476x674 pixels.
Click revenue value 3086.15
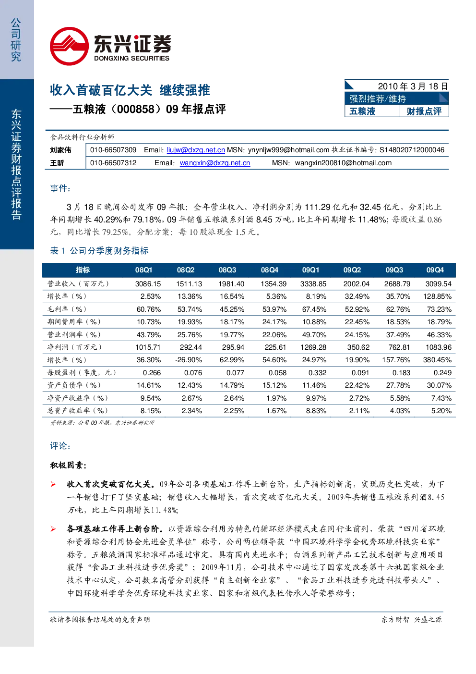pyautogui.click(x=148, y=284)
